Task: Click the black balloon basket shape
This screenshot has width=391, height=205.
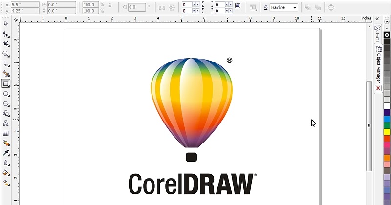Action: (192, 157)
